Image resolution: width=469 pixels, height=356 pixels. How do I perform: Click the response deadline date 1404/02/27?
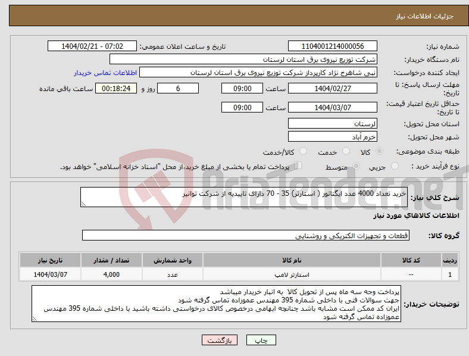tap(332, 88)
